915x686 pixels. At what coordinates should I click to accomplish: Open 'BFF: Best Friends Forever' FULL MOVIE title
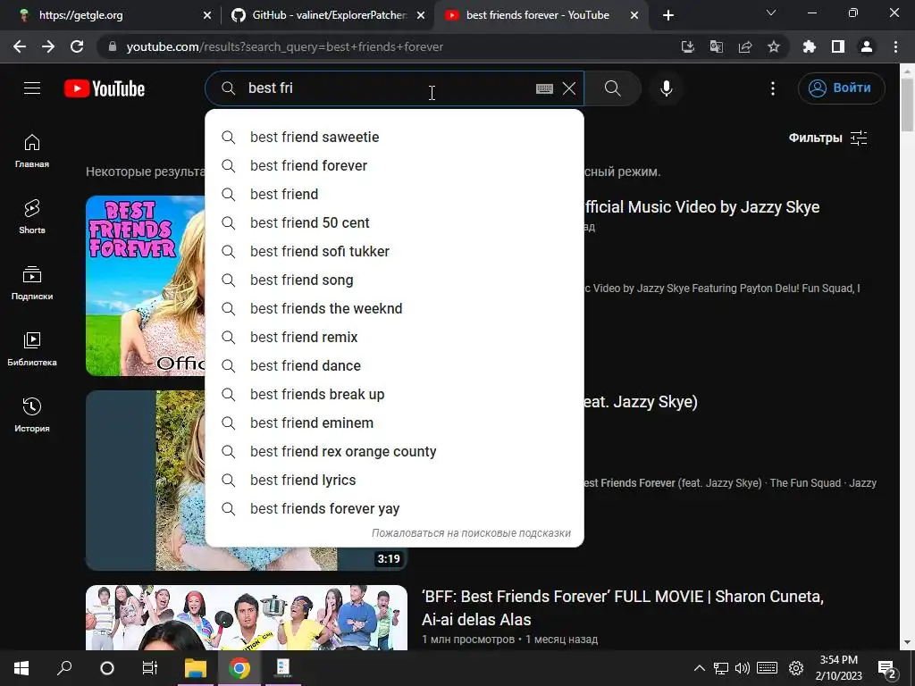622,607
